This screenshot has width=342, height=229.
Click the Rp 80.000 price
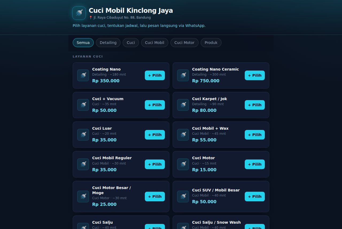[x=204, y=111]
